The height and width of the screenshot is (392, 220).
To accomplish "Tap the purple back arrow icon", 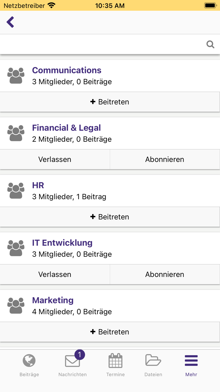I will click(x=10, y=22).
